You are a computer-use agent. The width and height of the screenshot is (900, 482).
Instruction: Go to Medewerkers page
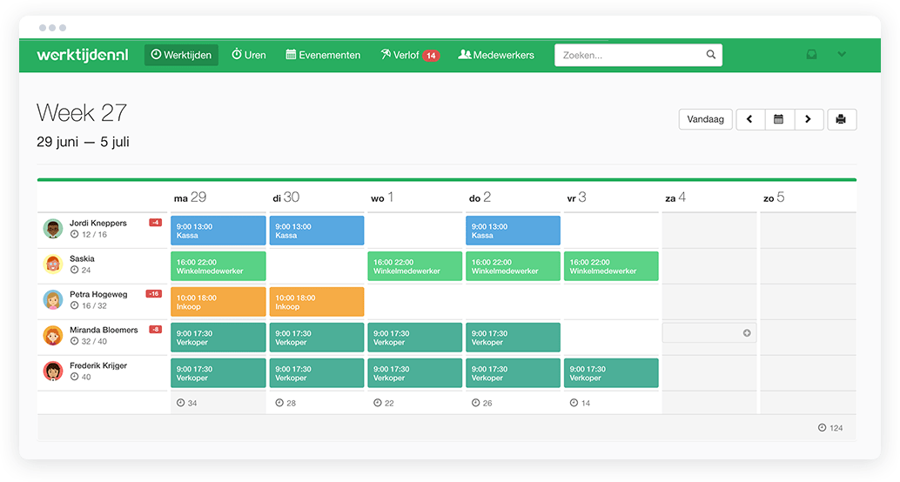(496, 55)
